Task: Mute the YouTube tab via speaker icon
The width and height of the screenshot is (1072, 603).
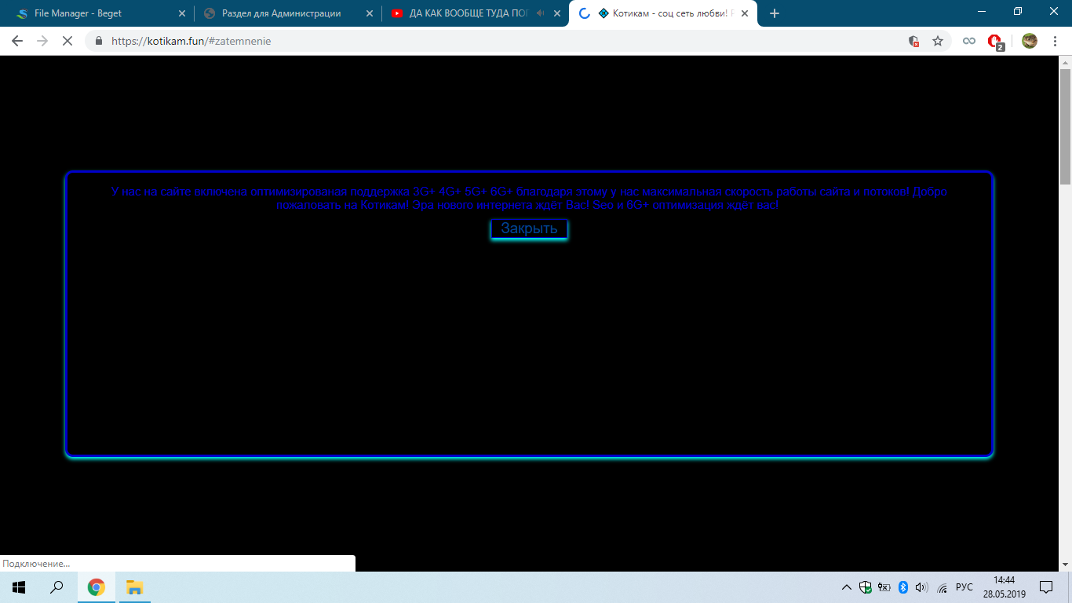Action: coord(540,13)
